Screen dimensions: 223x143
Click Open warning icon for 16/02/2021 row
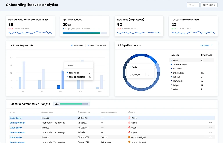click(129, 127)
